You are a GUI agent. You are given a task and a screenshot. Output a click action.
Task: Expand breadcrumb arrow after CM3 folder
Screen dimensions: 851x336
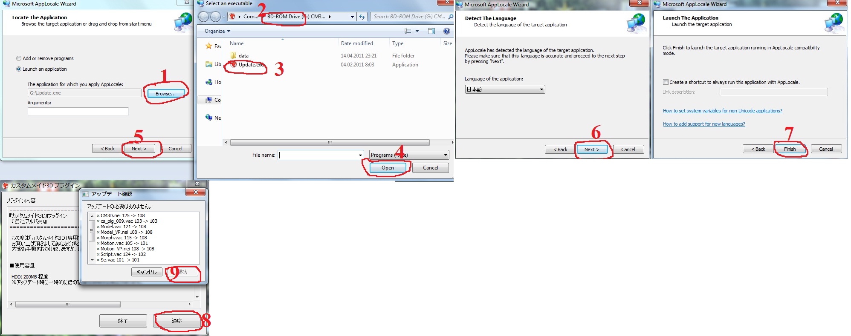click(330, 17)
